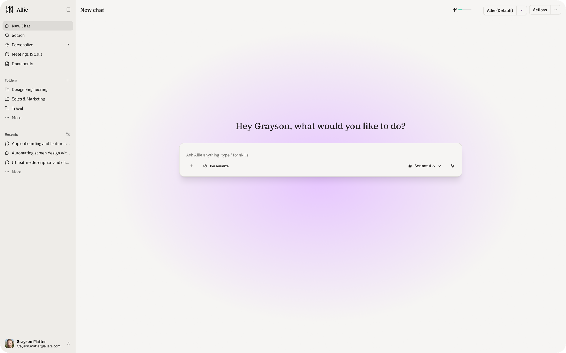This screenshot has height=353, width=566.
Task: Click the 'Hey Grayson' greeting heading
Action: point(320,126)
